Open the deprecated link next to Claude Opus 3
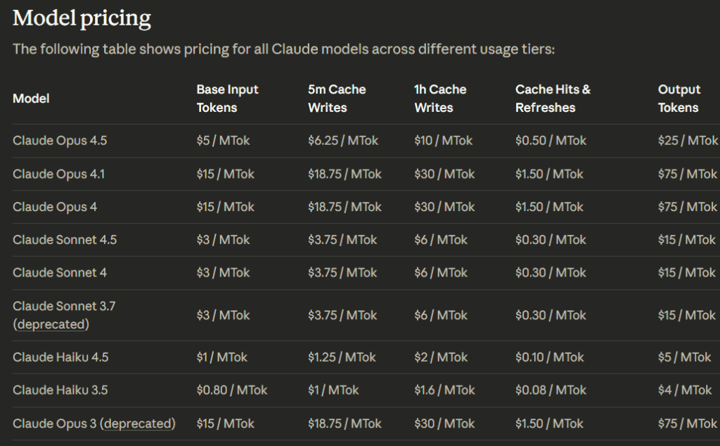The image size is (720, 446). click(138, 423)
